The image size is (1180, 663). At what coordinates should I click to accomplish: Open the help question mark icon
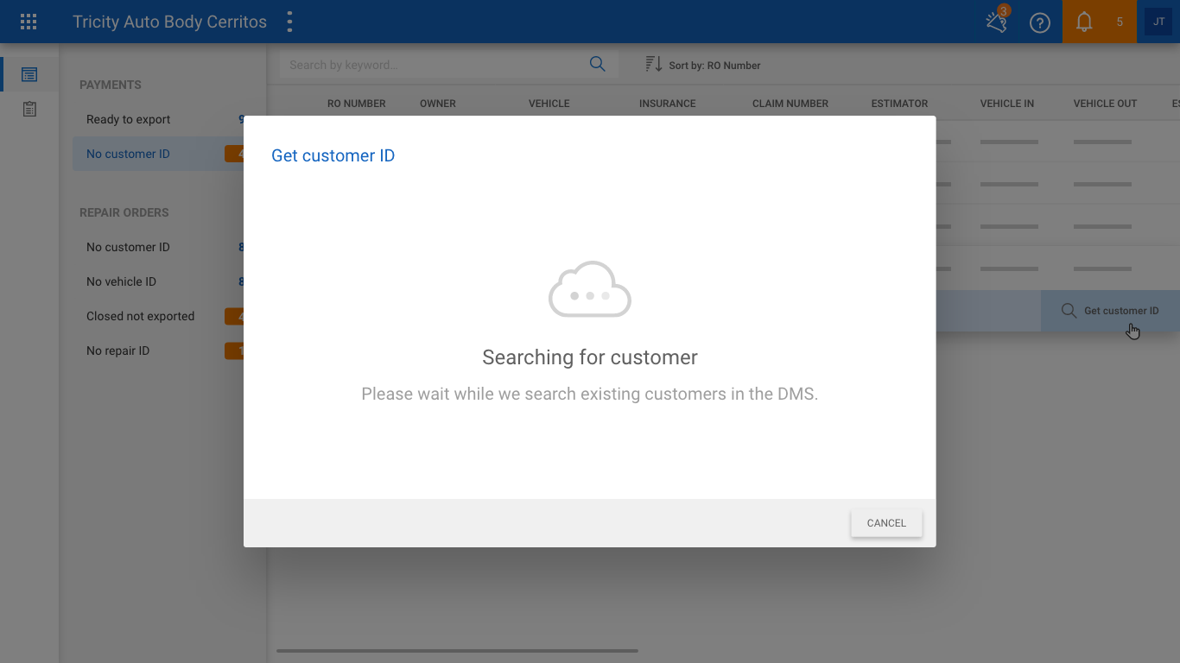tap(1039, 22)
